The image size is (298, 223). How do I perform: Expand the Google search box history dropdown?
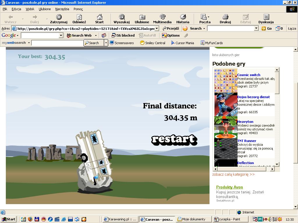point(61,35)
